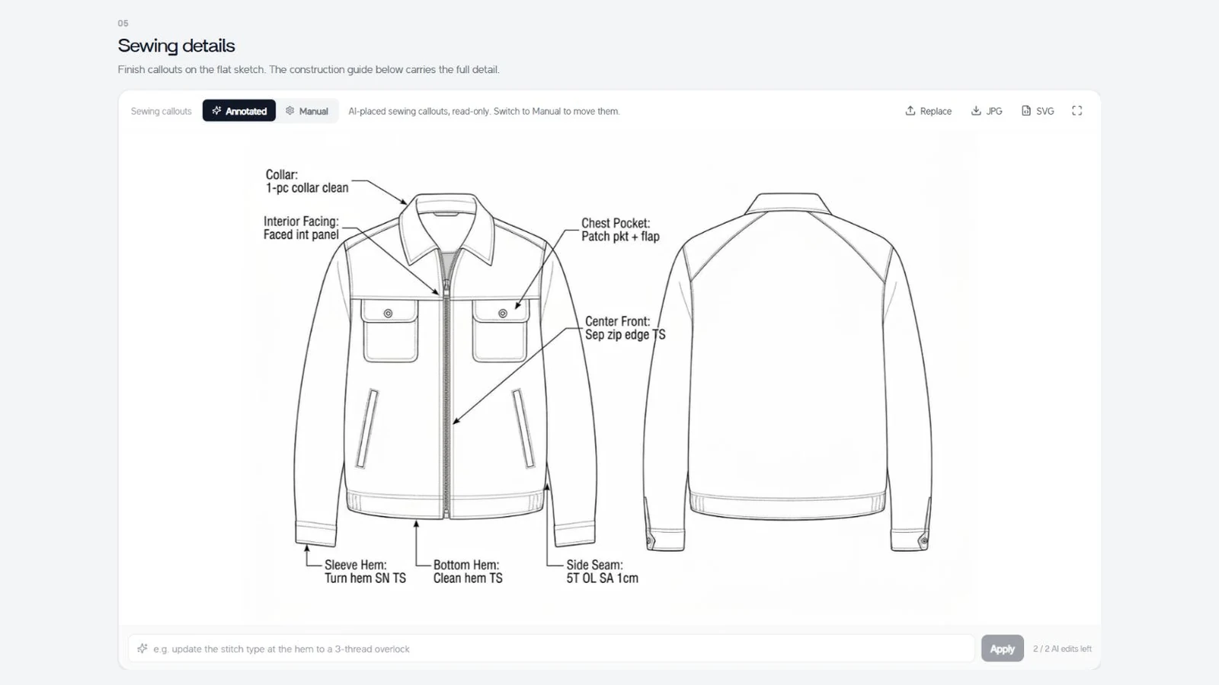
Task: Click the front view jacket sketch
Action: point(446,369)
